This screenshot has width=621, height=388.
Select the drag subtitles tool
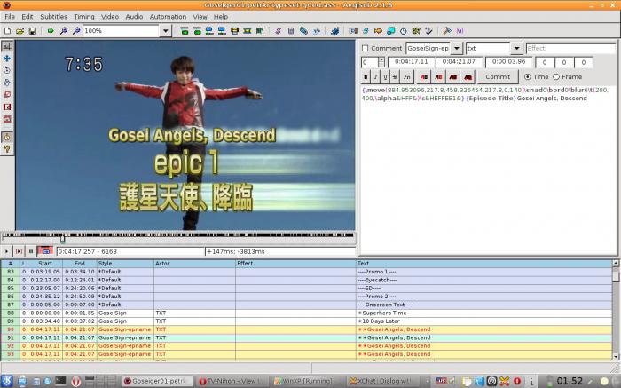[x=7, y=59]
